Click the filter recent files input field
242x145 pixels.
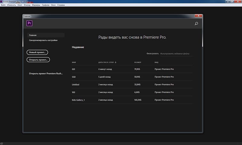tap(176, 54)
